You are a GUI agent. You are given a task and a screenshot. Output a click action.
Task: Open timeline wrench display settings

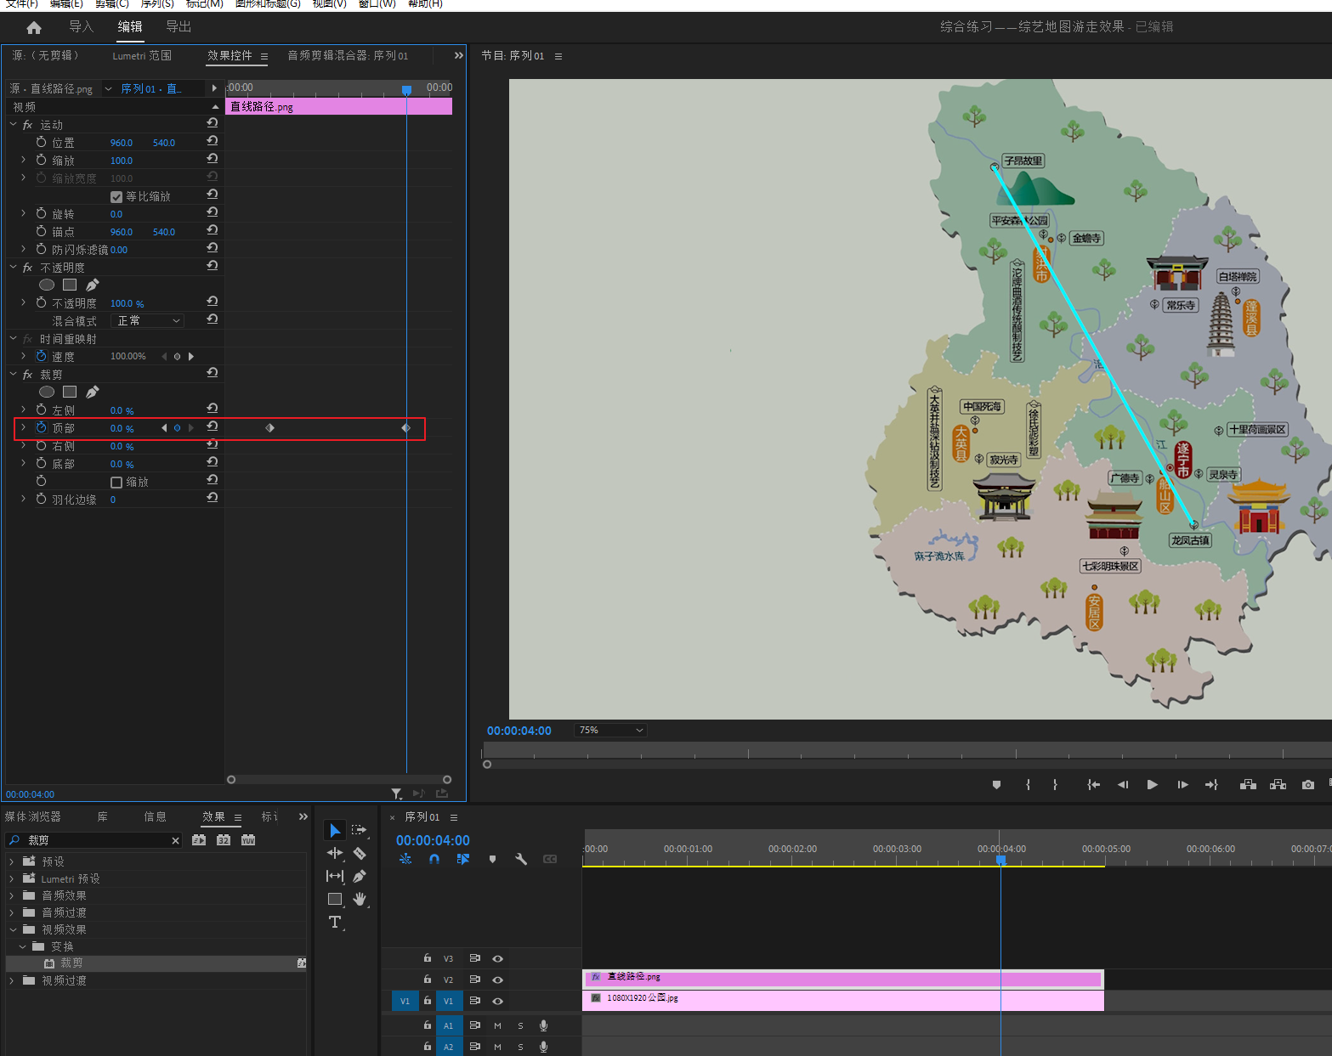point(521,859)
